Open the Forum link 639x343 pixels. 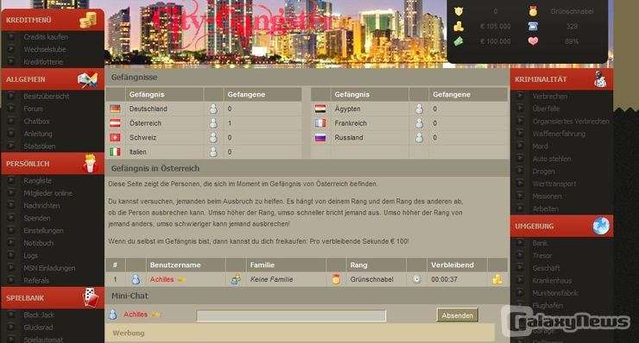click(33, 109)
